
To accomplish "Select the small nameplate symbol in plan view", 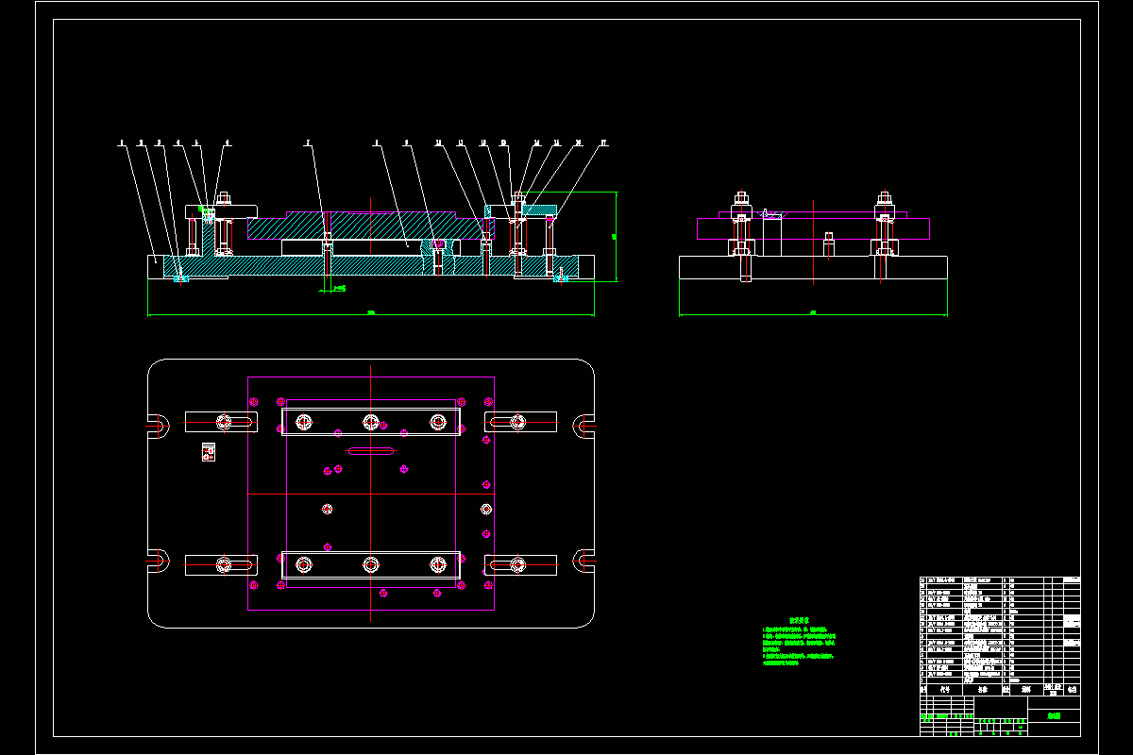I will [209, 453].
